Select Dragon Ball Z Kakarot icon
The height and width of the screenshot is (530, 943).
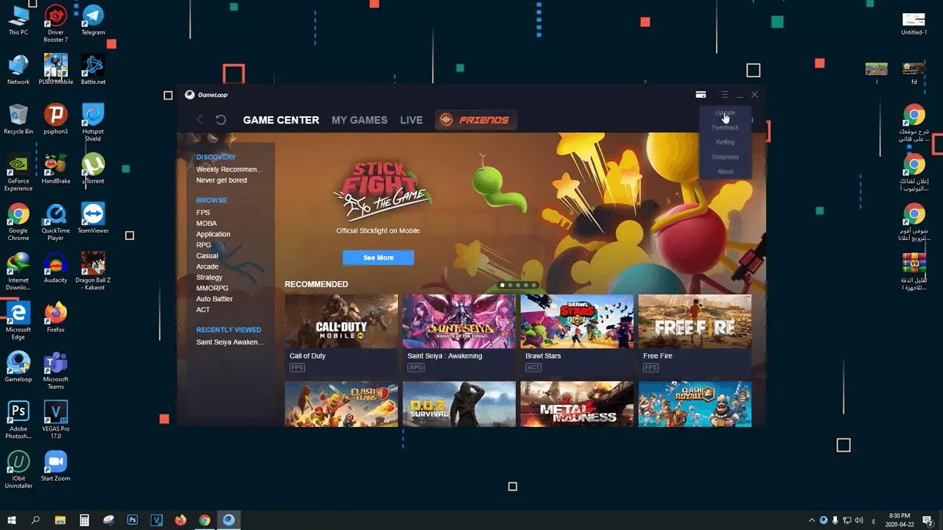[93, 272]
